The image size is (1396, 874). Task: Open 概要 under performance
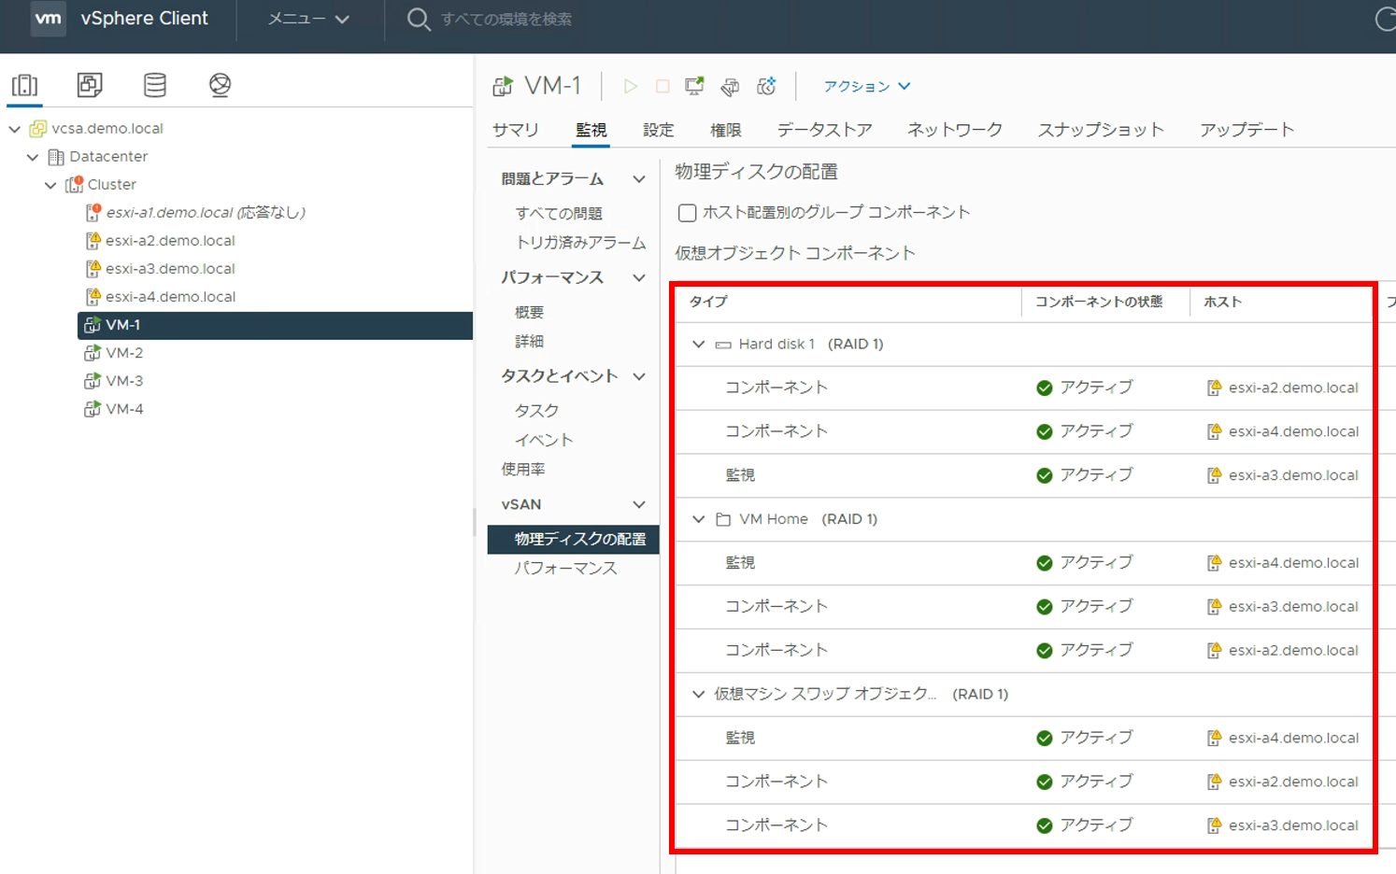pyautogui.click(x=529, y=313)
